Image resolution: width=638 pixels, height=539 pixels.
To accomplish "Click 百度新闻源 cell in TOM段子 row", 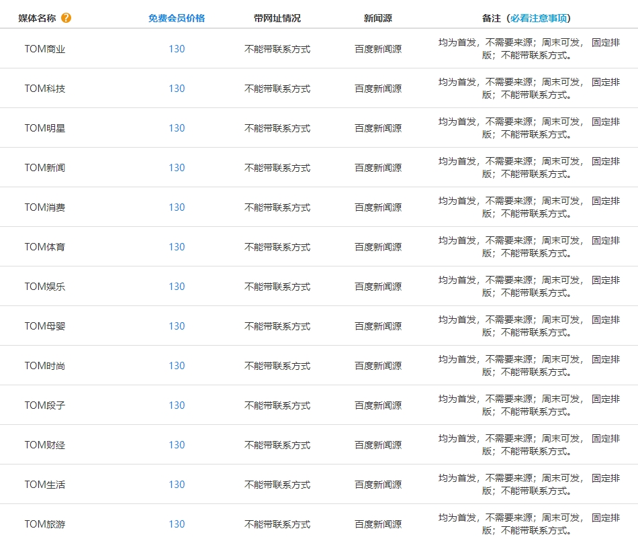I will [x=378, y=405].
